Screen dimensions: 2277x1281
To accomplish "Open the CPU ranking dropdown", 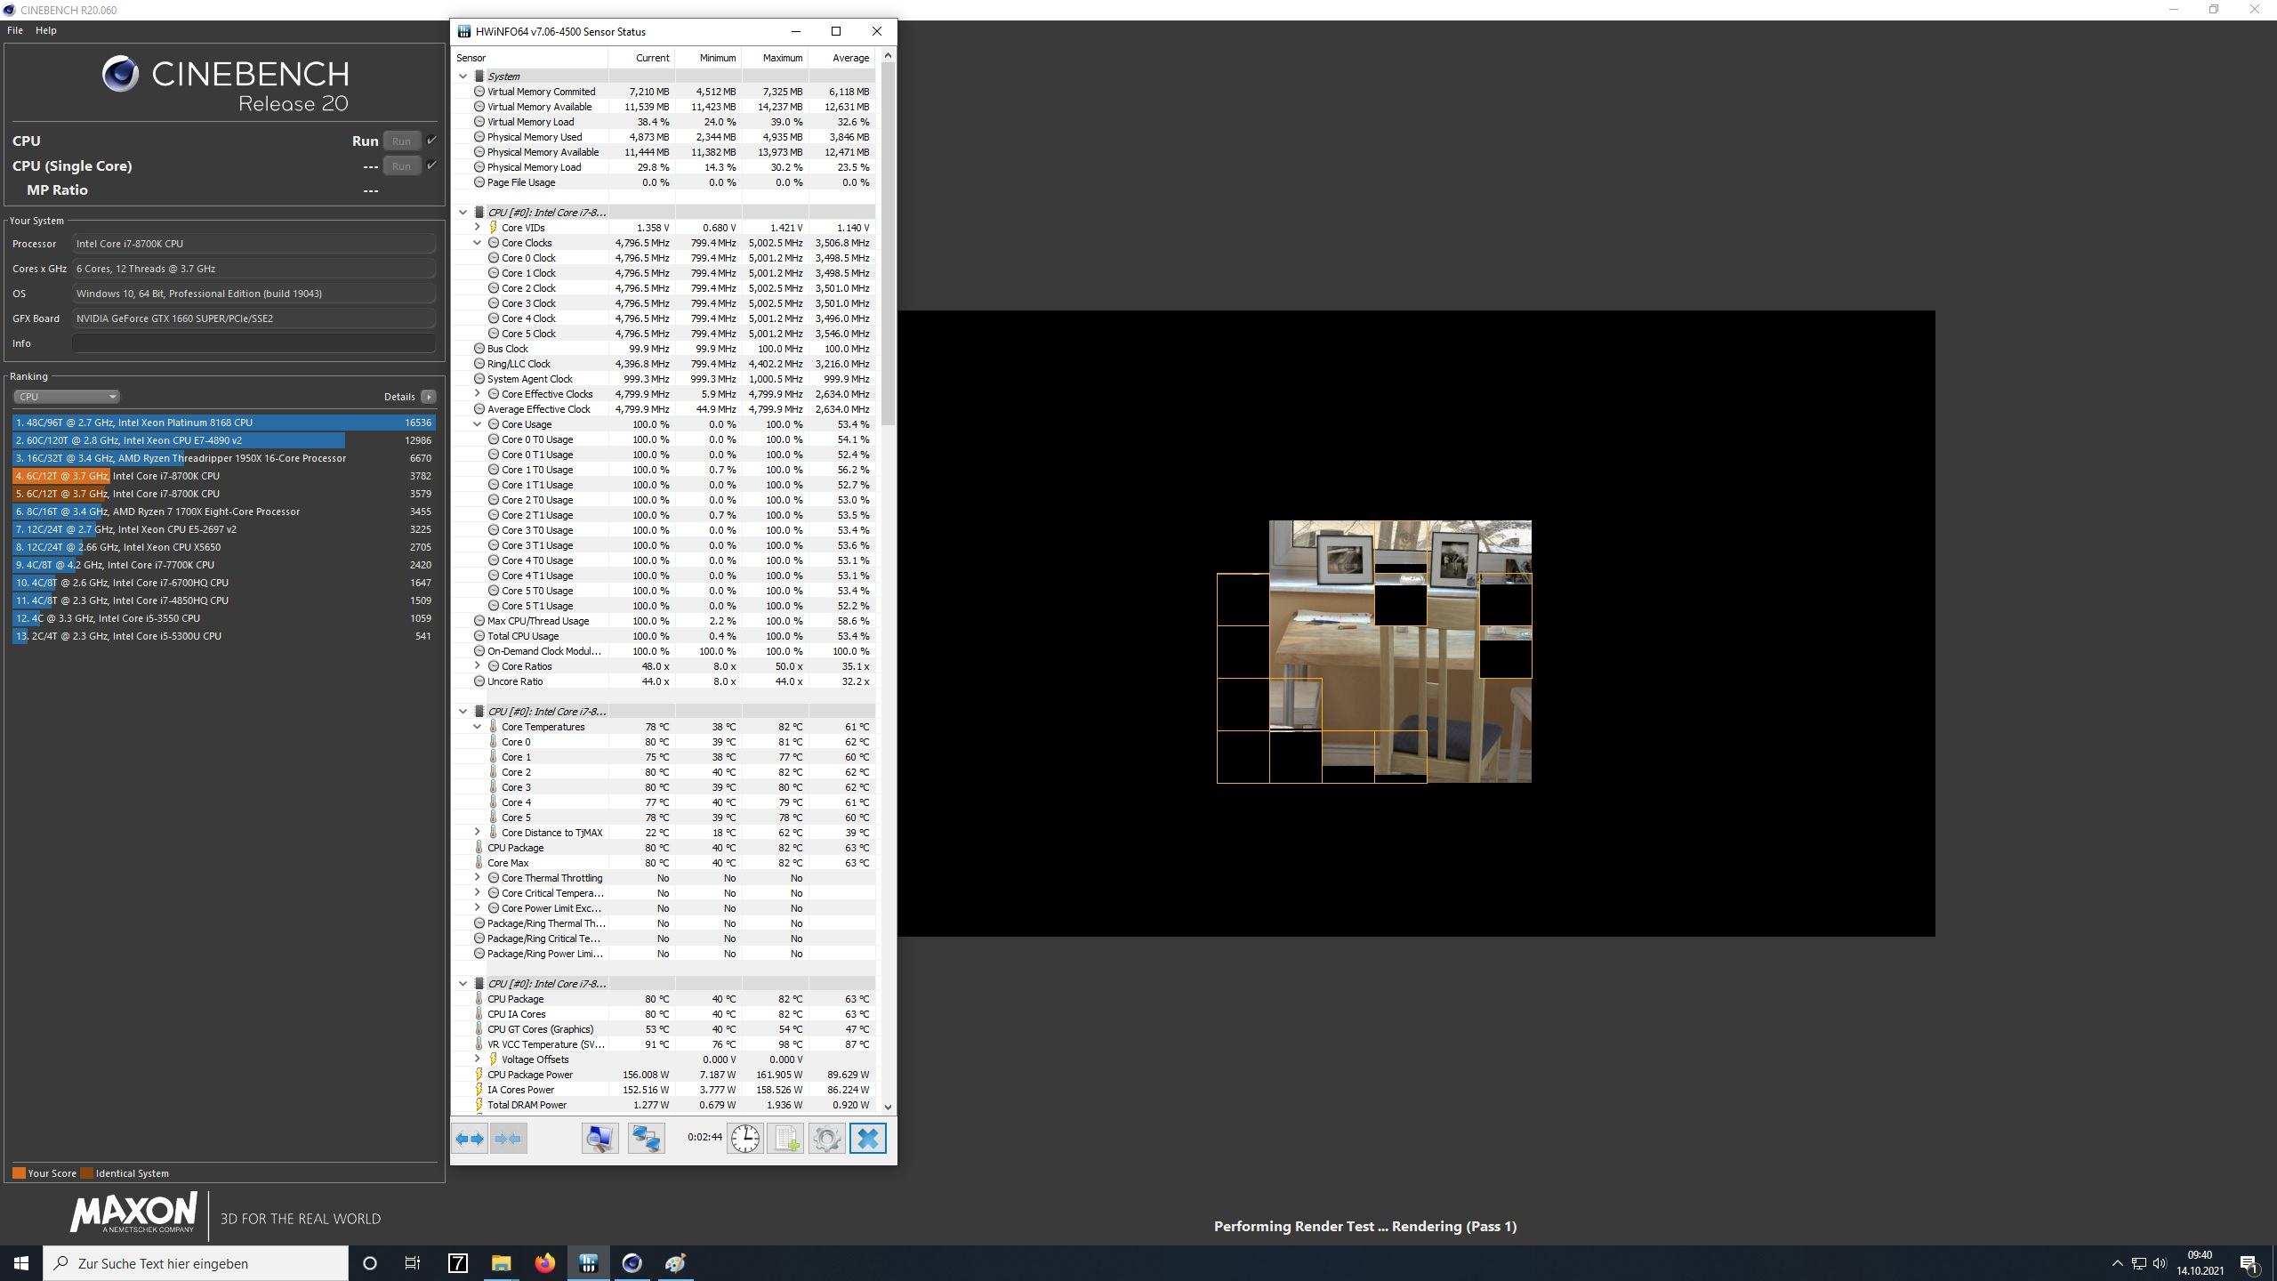I will (x=67, y=397).
